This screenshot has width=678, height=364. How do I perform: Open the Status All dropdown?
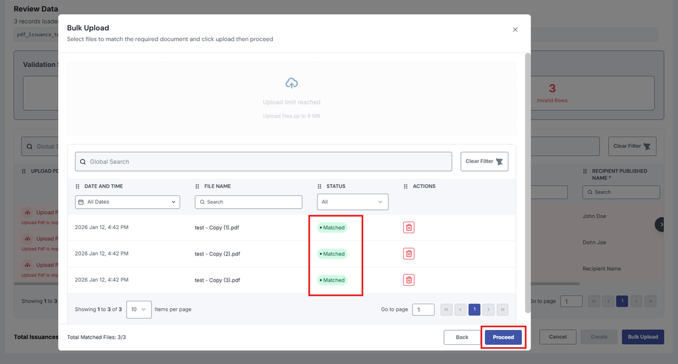353,202
